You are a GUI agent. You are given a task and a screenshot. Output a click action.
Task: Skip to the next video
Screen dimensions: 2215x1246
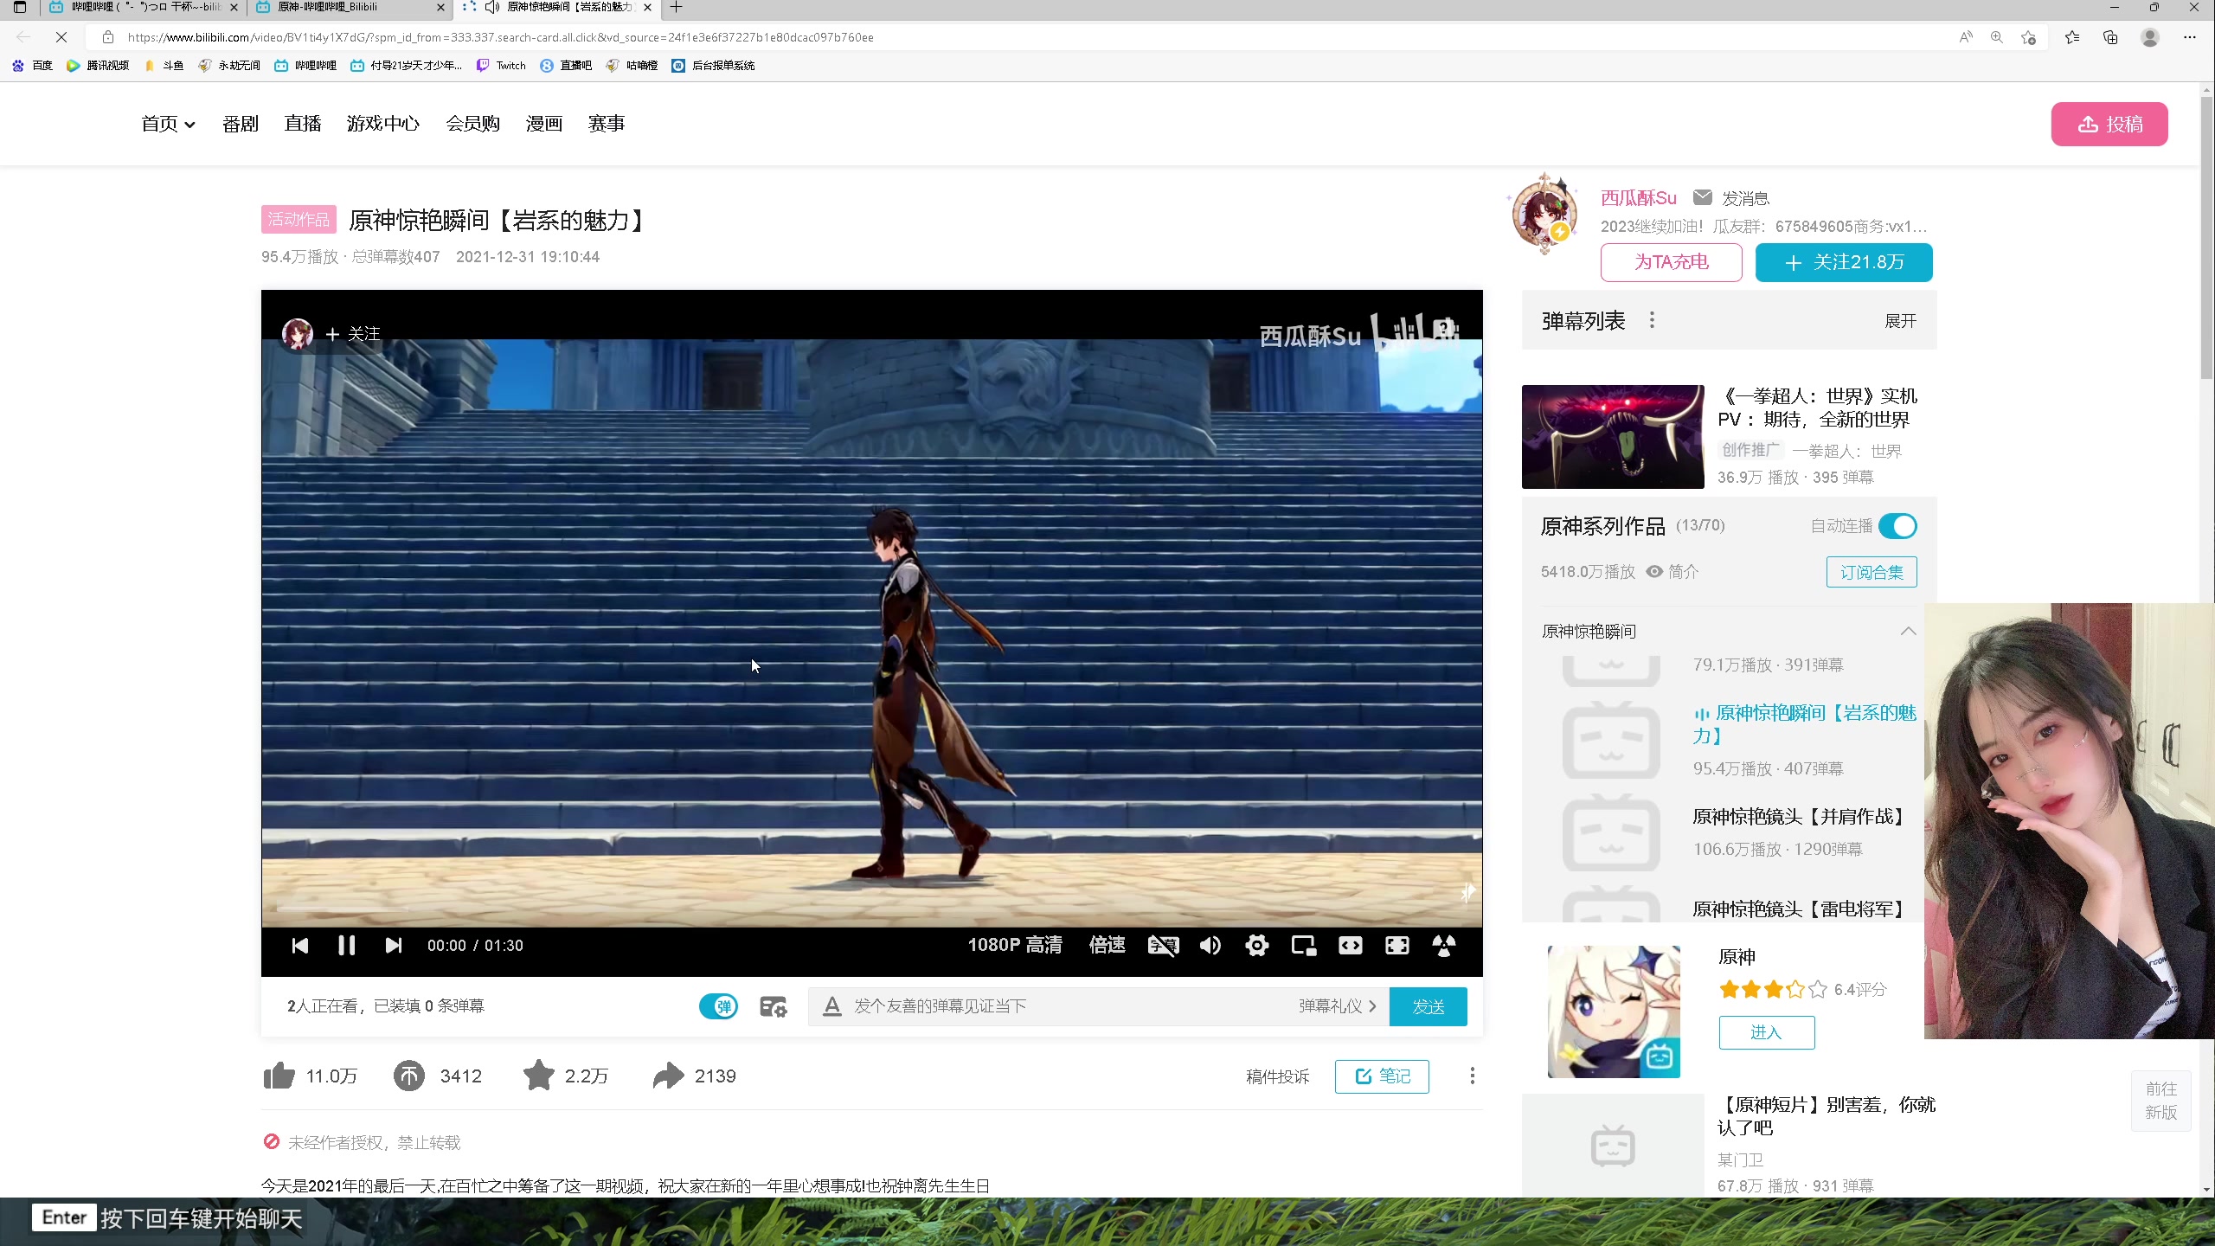click(x=393, y=945)
